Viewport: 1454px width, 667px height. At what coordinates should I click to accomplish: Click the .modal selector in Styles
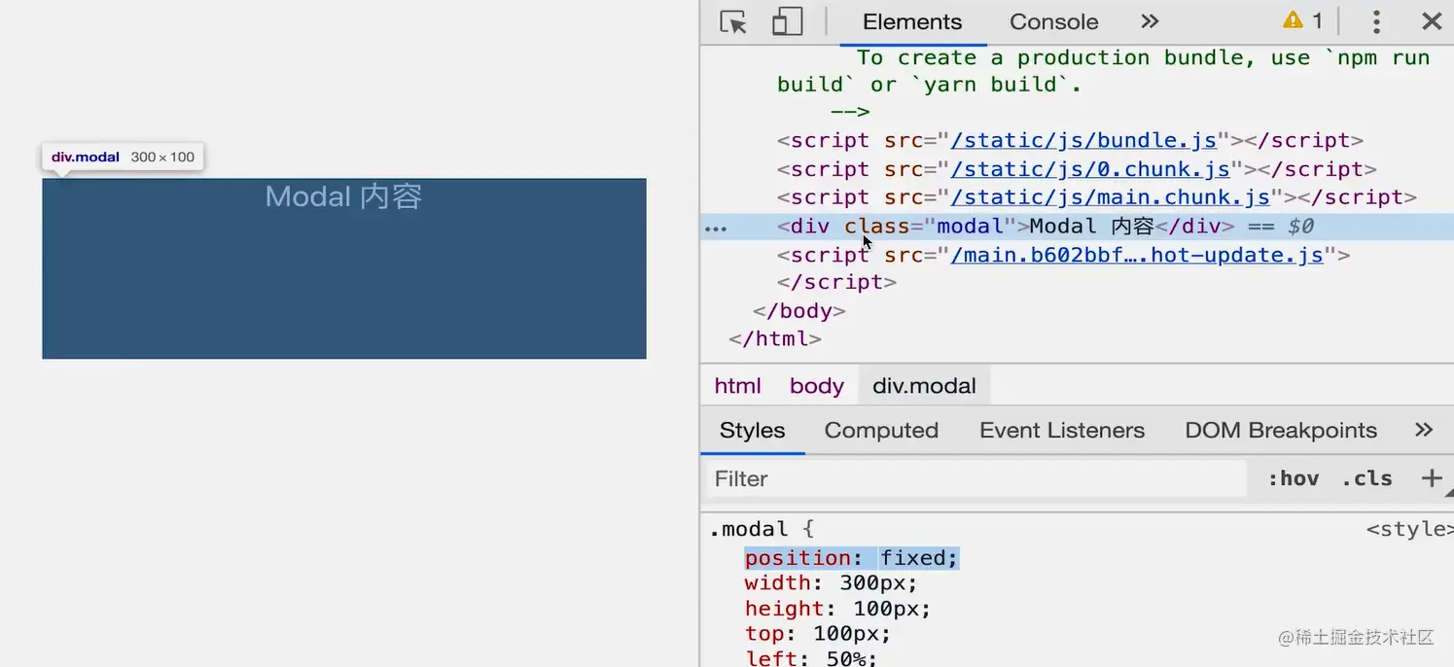pos(748,529)
